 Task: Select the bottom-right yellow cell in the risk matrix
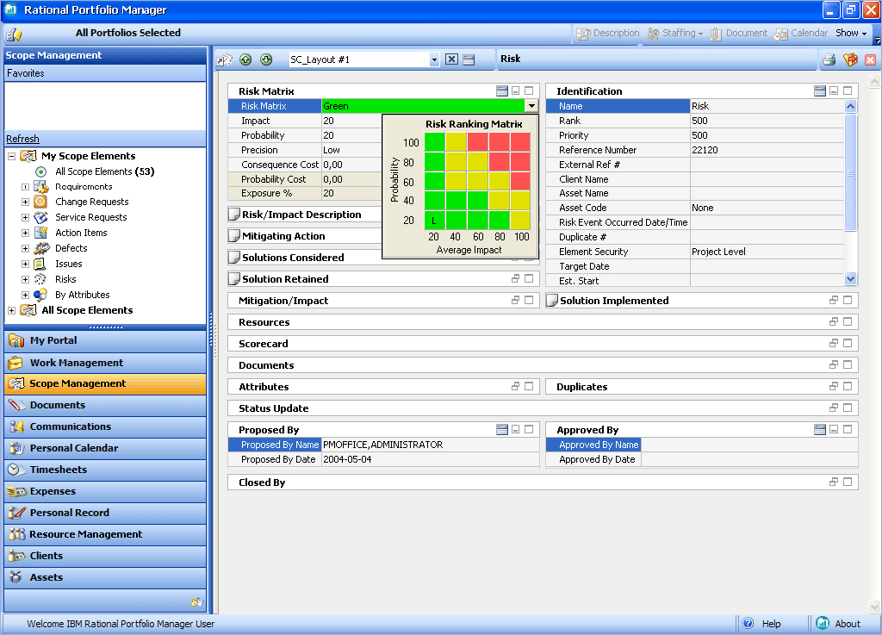pos(520,221)
